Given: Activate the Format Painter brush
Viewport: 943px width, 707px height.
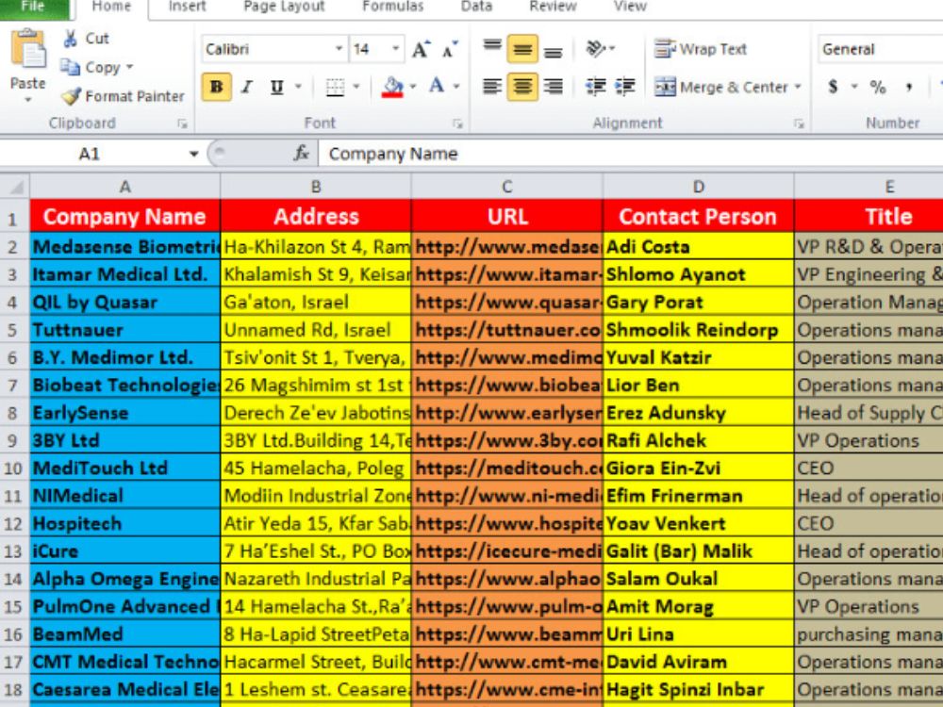Looking at the screenshot, I should point(123,96).
